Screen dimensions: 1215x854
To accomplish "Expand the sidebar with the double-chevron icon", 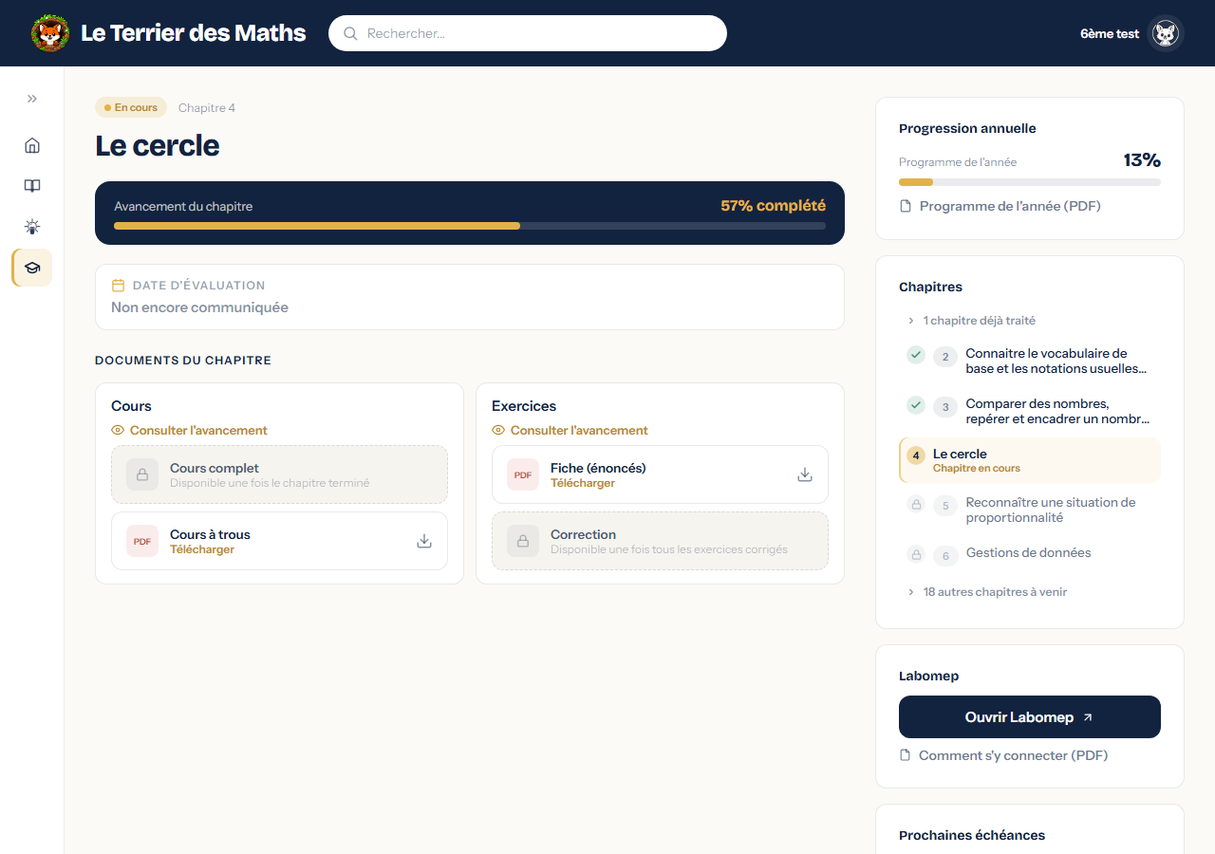I will 32,99.
